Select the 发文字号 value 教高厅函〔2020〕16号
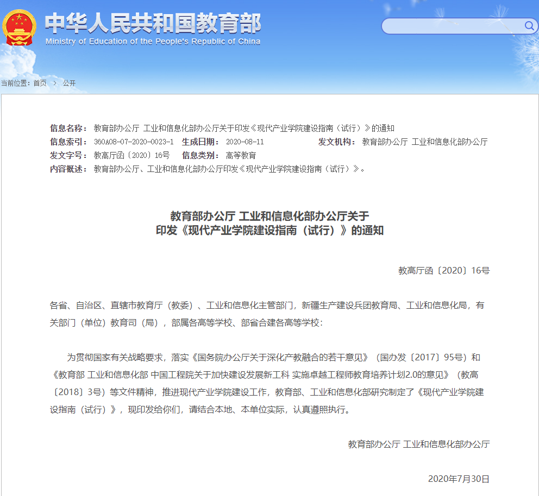This screenshot has width=539, height=496. [131, 156]
